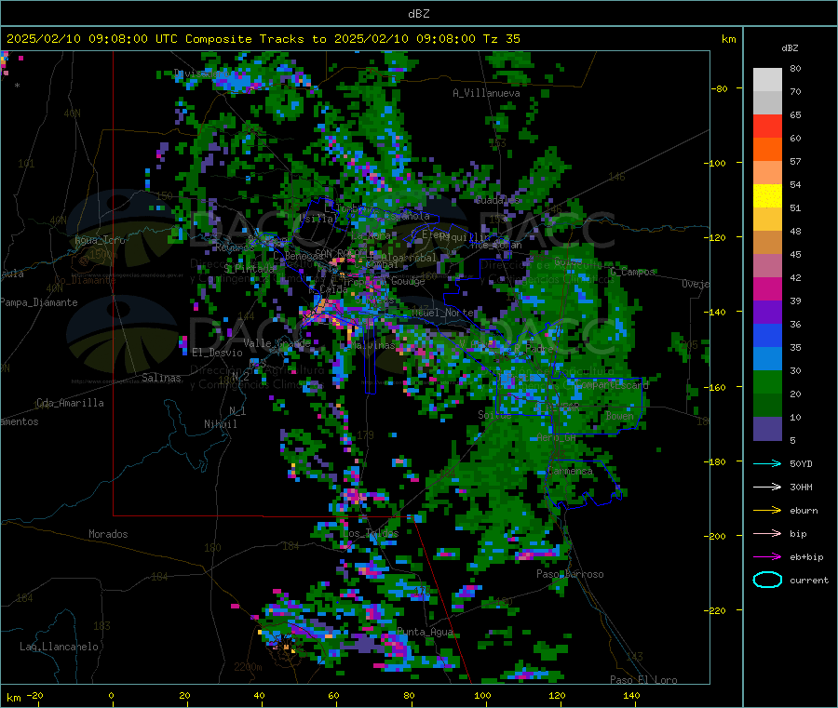Pick the light blue 30-35 dBZ swatch
Image resolution: width=838 pixels, height=708 pixels.
click(767, 359)
